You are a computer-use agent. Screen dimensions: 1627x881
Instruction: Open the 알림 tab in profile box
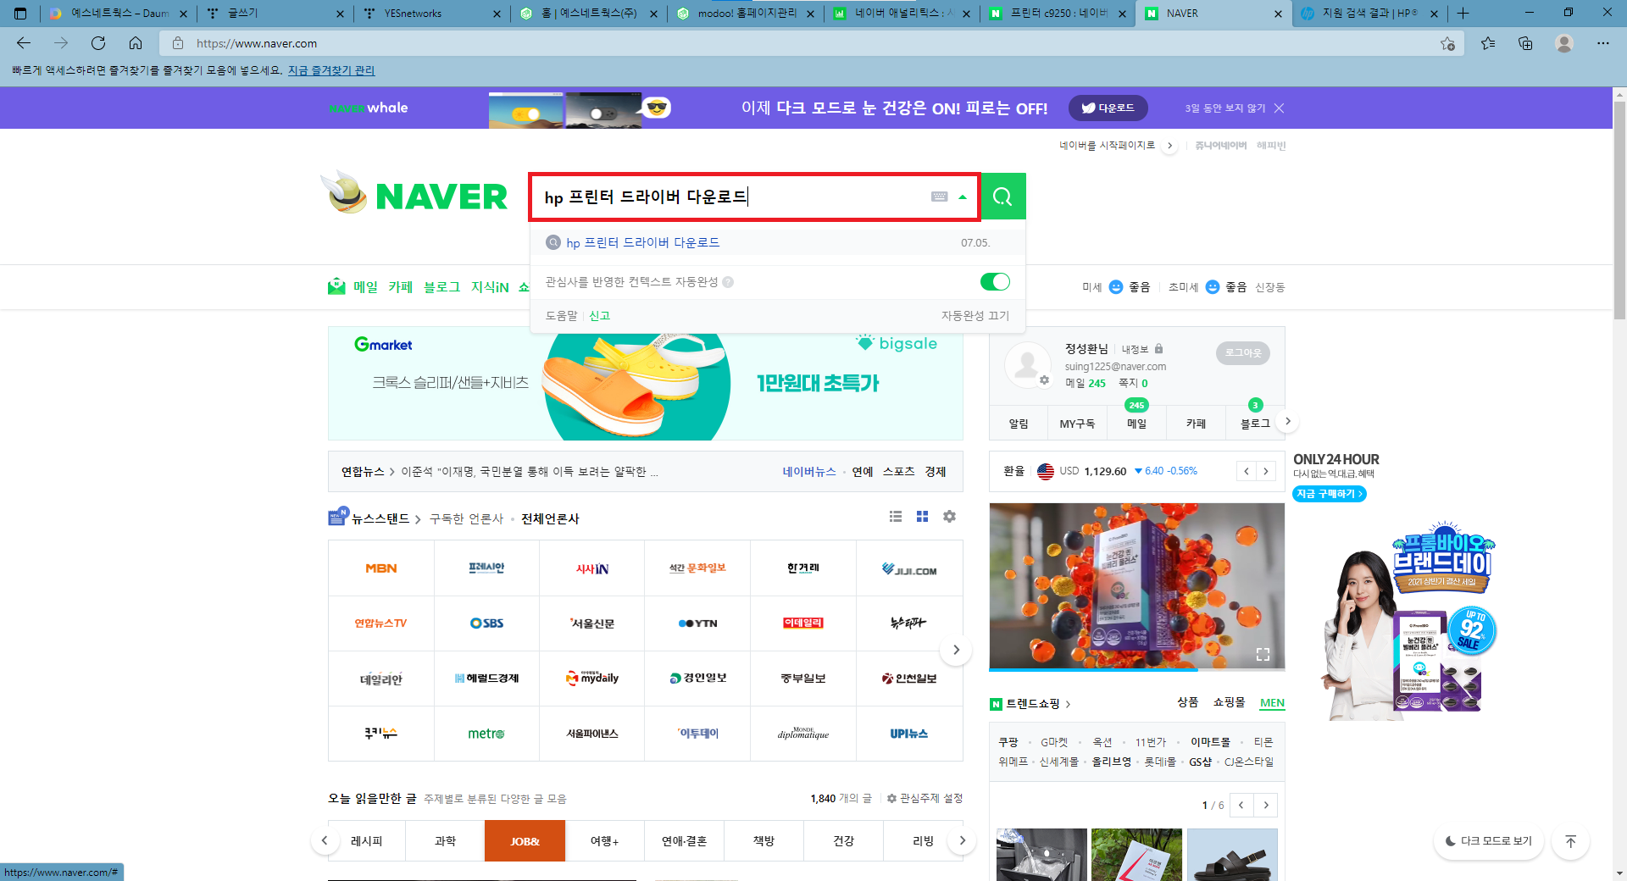pyautogui.click(x=1019, y=424)
